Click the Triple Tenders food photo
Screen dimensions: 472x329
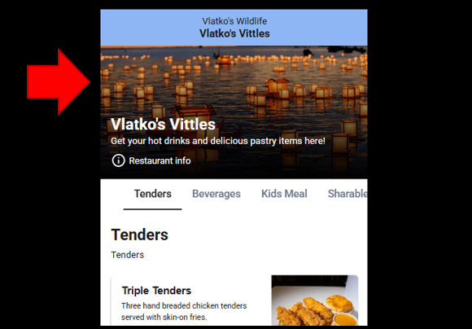tap(315, 300)
